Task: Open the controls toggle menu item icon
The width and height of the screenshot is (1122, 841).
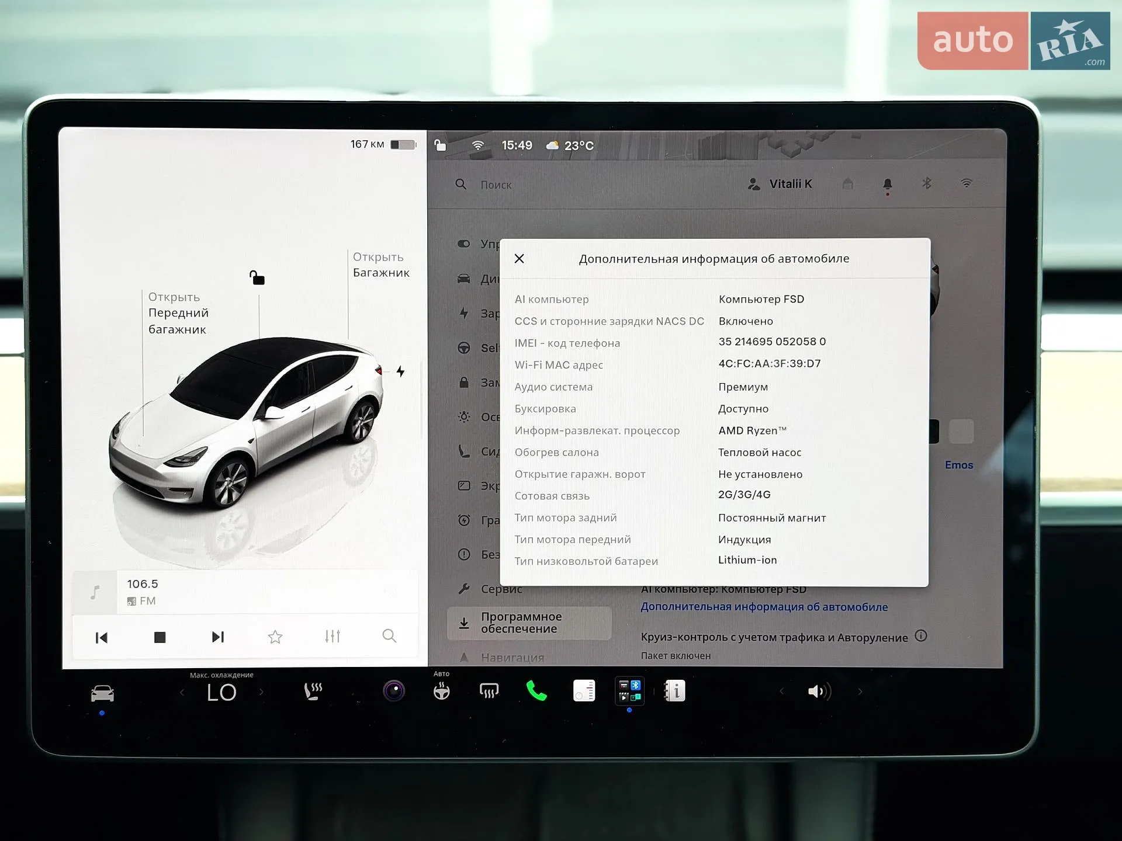Action: pos(464,244)
